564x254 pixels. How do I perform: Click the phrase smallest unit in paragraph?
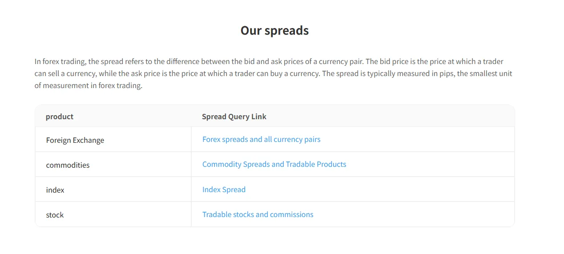coord(491,73)
